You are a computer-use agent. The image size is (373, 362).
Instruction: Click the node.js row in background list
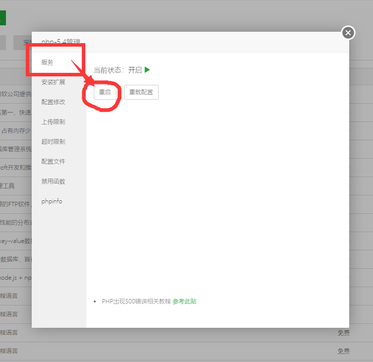pyautogui.click(x=16, y=278)
